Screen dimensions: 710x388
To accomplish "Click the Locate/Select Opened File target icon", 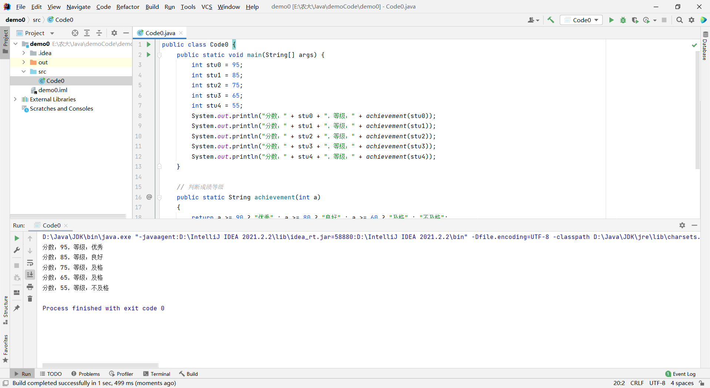I will (x=75, y=33).
